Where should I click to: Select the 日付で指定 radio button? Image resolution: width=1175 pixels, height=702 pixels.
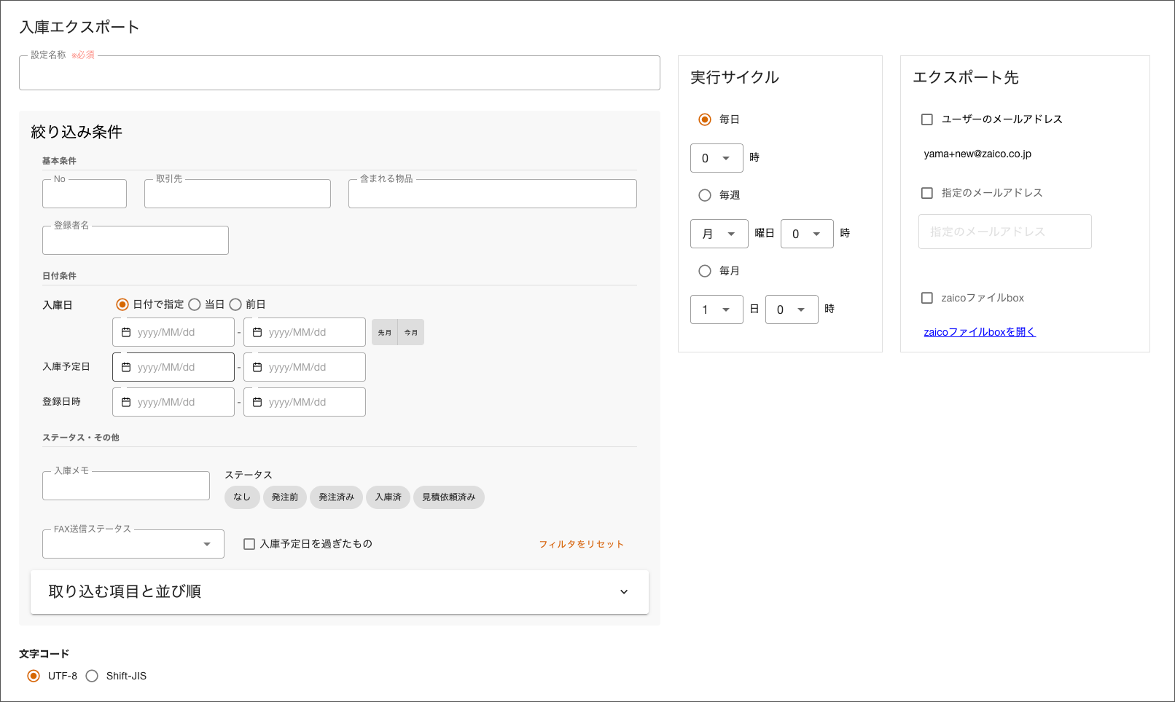122,304
